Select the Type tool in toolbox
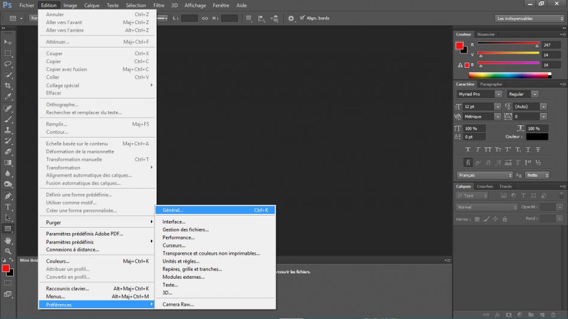568x319 pixels. point(8,207)
